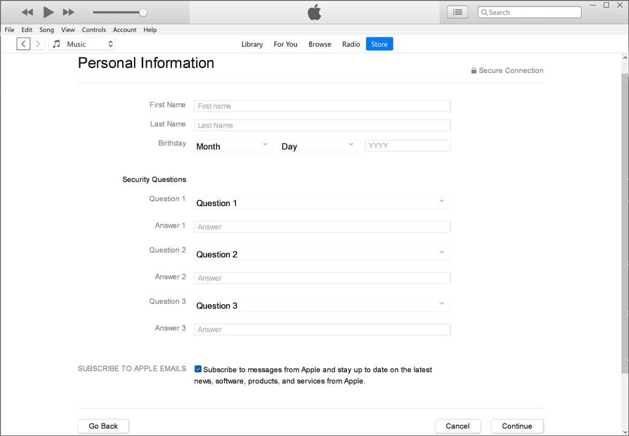Open the Help menu

[x=150, y=29]
